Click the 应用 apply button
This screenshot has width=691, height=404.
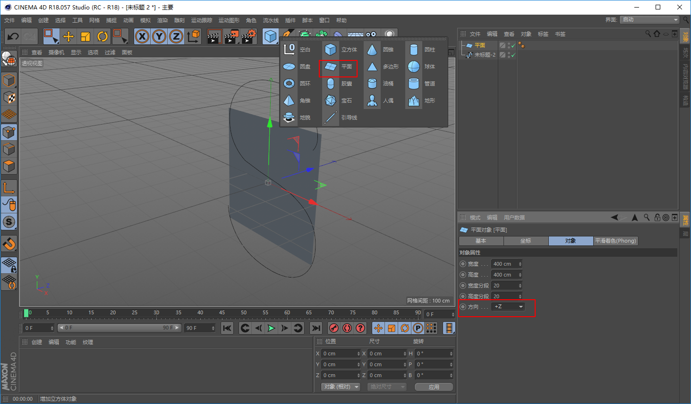(x=434, y=387)
